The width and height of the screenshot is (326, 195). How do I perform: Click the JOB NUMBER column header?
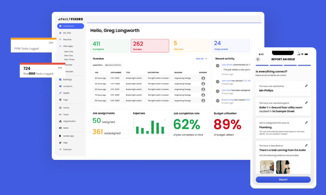[116, 72]
